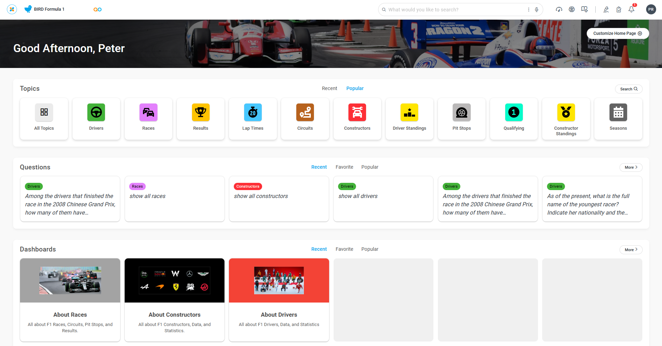Select the Pit Stops topic icon
The width and height of the screenshot is (662, 346).
461,113
